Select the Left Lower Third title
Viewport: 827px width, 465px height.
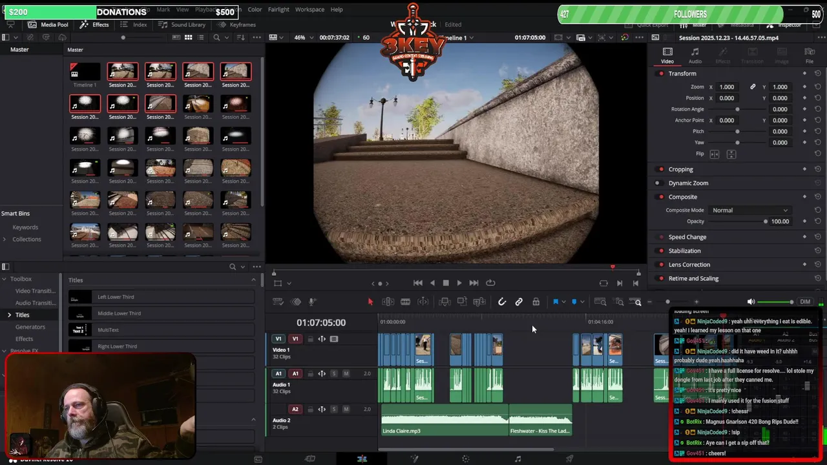point(162,297)
